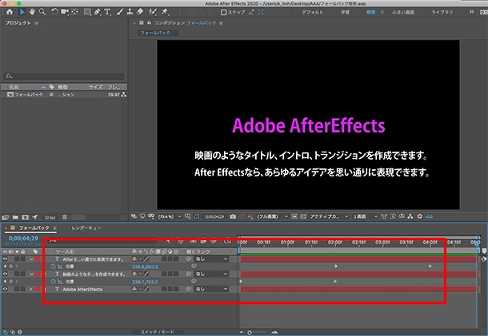This screenshot has height=336, width=488.
Task: Create new composition in Project panel
Action: [x=26, y=217]
